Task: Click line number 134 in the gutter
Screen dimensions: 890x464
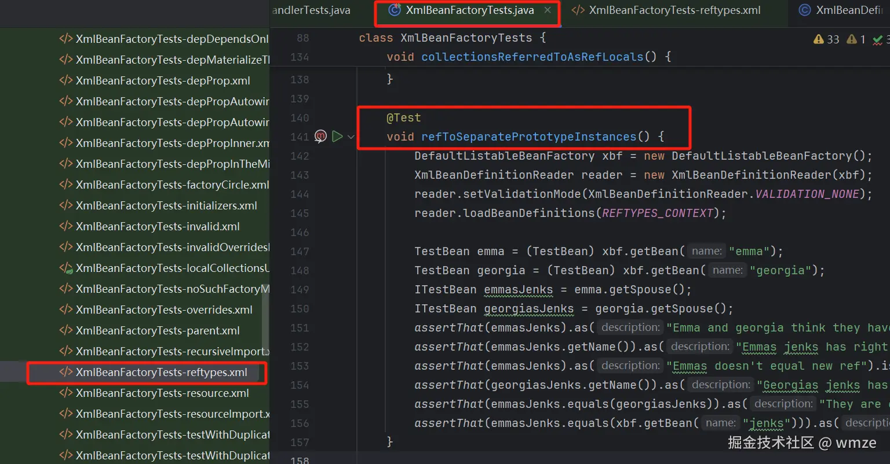Action: [300, 57]
